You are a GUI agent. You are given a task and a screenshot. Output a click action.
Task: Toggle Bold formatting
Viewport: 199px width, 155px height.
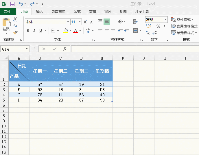click(28, 31)
